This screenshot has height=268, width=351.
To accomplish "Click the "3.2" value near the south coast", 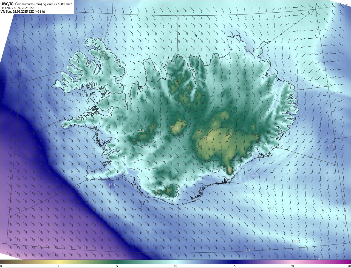I will pos(158,192).
